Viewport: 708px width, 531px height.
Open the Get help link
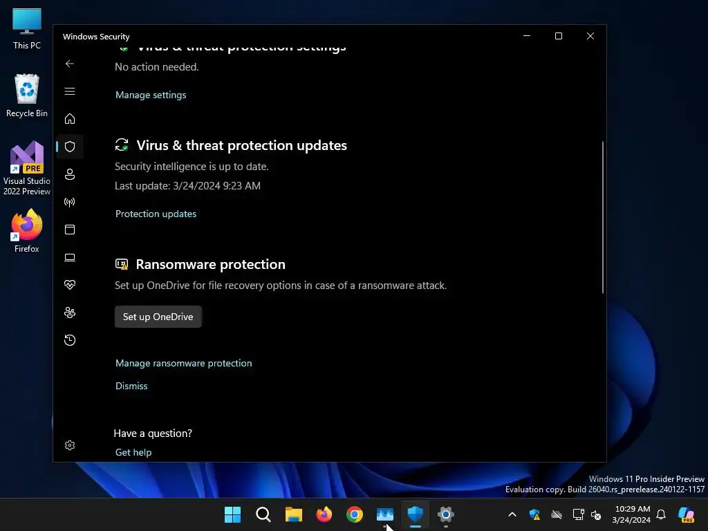coord(133,452)
